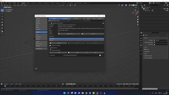Open the World properties tab icon
Viewport: 169px width, 95px height.
141,48
